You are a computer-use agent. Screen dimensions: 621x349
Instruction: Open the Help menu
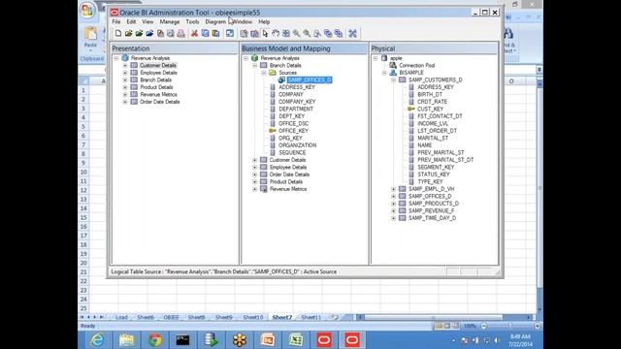click(264, 21)
